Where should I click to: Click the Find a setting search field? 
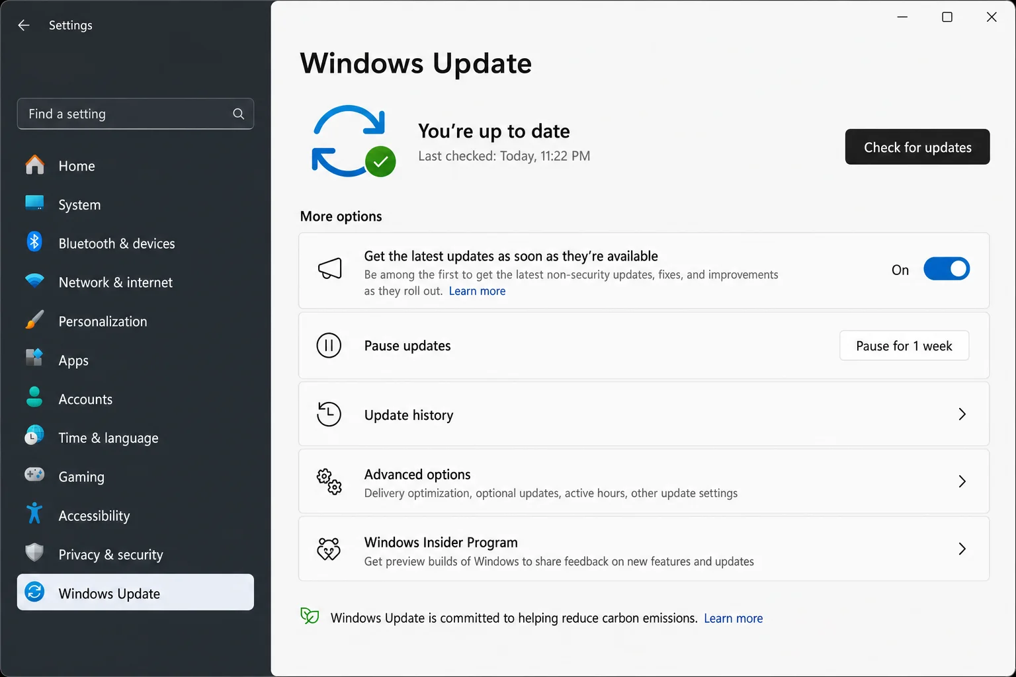(x=136, y=114)
